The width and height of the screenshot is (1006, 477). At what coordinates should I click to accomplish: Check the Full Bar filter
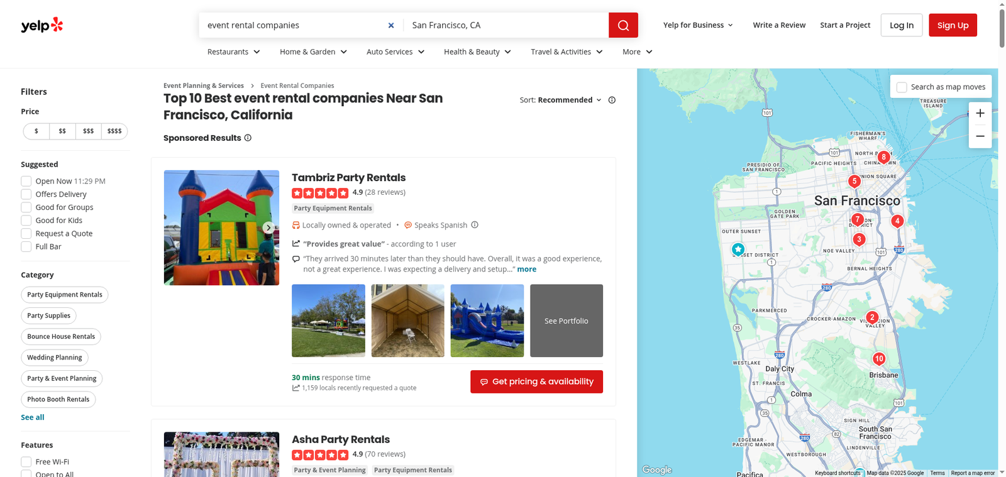click(26, 246)
